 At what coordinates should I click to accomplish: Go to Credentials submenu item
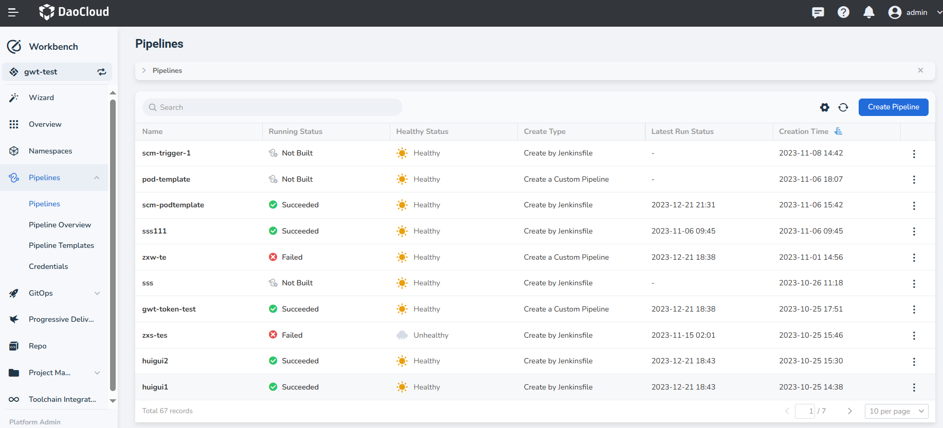(x=48, y=266)
